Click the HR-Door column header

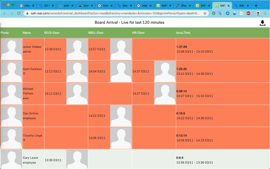[x=138, y=33]
